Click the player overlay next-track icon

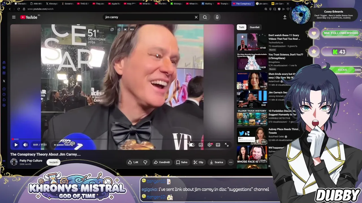point(125,29)
